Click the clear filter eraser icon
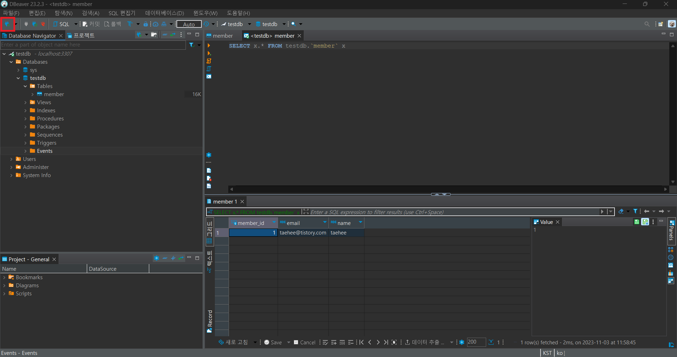The height and width of the screenshot is (357, 677). click(x=621, y=211)
